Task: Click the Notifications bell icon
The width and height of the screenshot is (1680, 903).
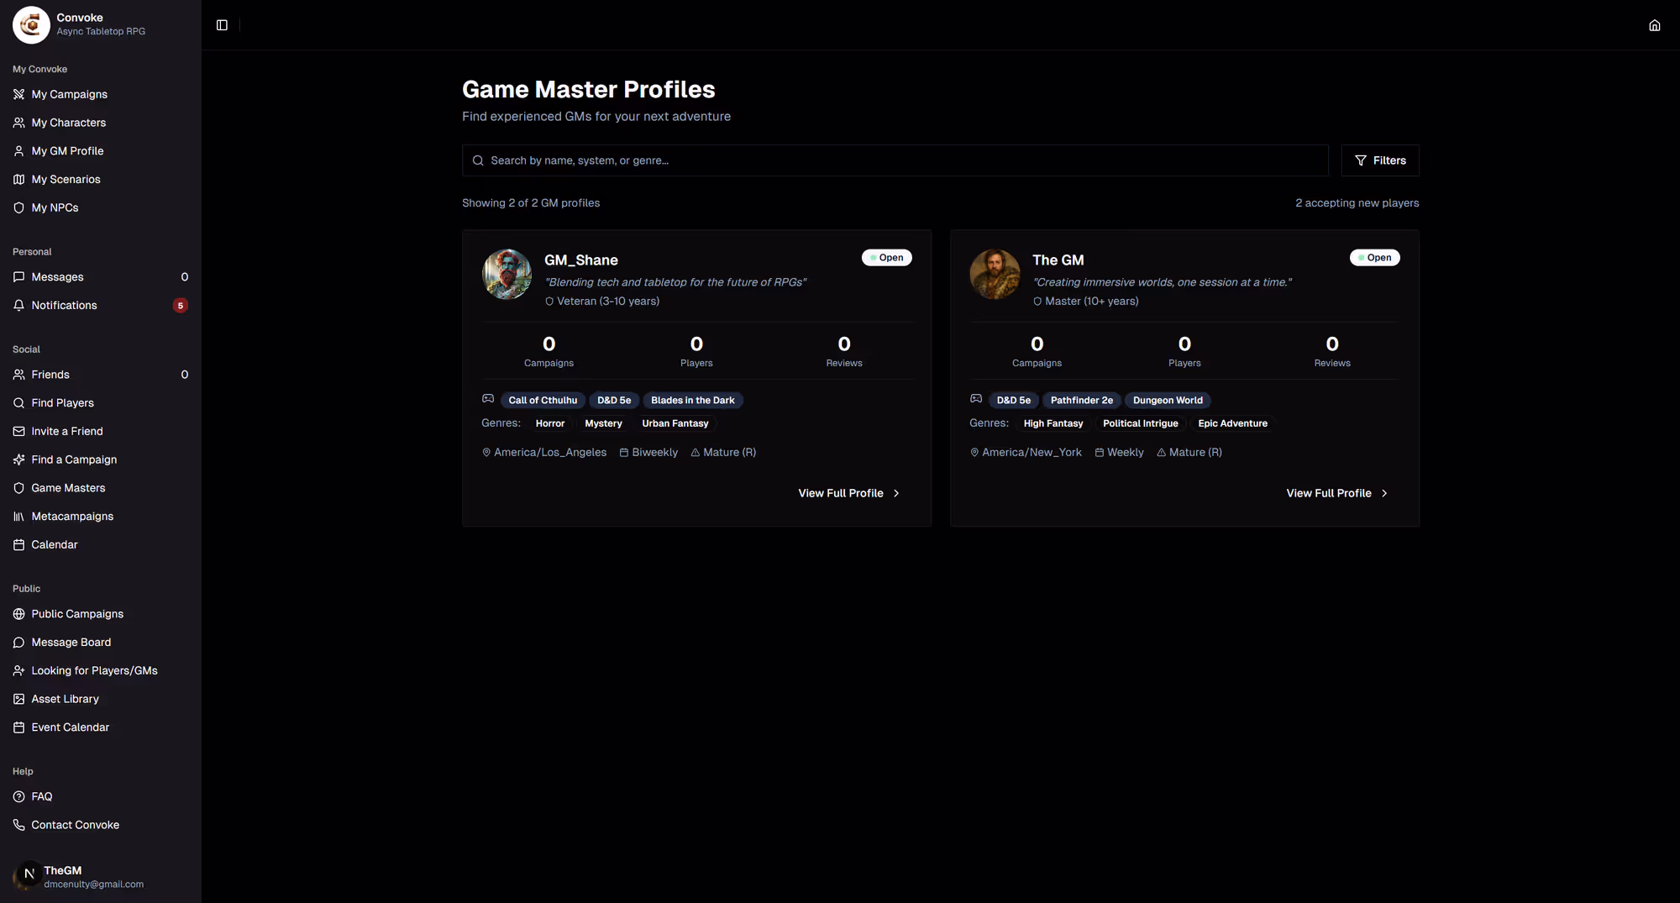Action: (18, 306)
